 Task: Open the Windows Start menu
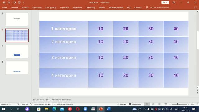pyautogui.click(x=4, y=109)
